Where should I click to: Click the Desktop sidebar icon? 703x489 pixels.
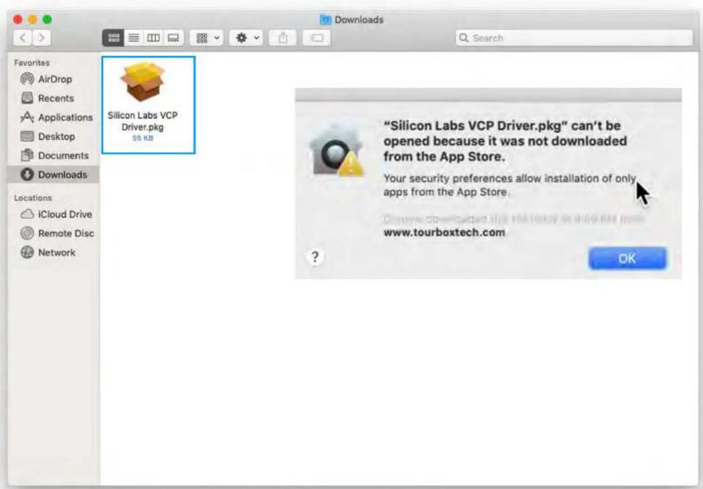pos(27,136)
